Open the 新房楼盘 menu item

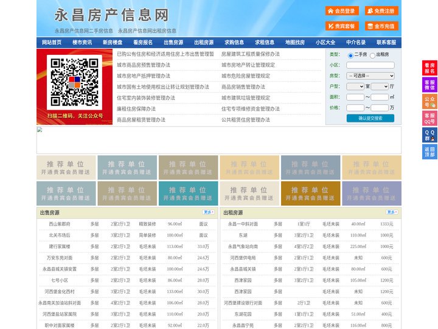(x=113, y=43)
